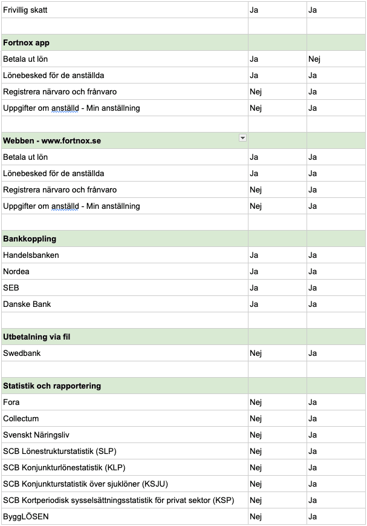Click the "SEB" bank cell
Viewport: 367px width, 526px height.
pos(11,288)
